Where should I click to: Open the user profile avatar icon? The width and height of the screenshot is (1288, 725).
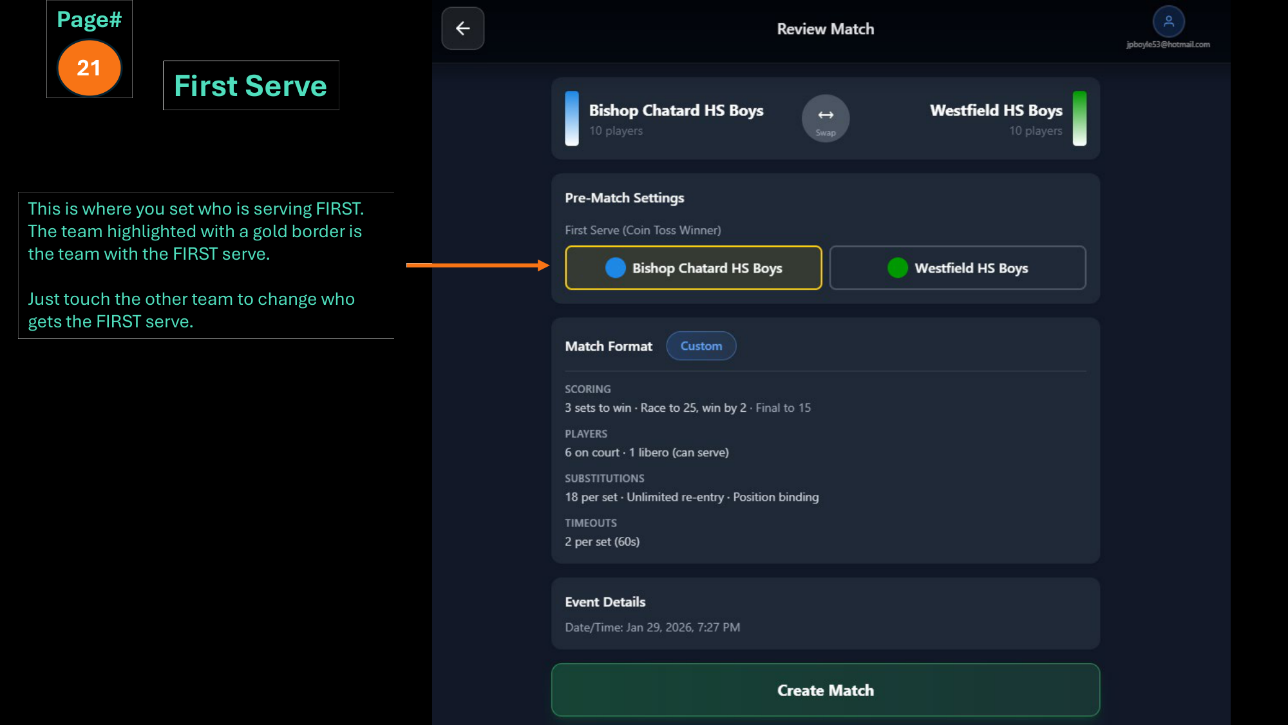(1168, 21)
